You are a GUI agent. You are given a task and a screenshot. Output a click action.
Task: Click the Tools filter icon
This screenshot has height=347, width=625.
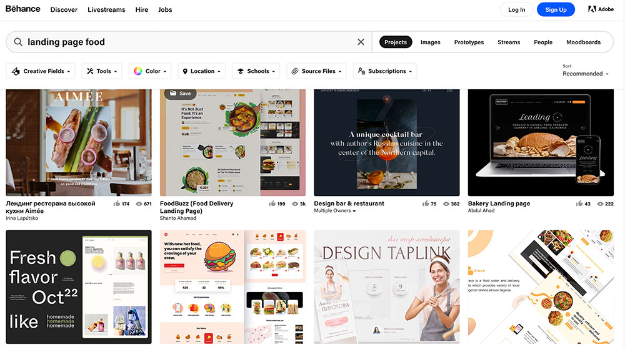pyautogui.click(x=90, y=71)
